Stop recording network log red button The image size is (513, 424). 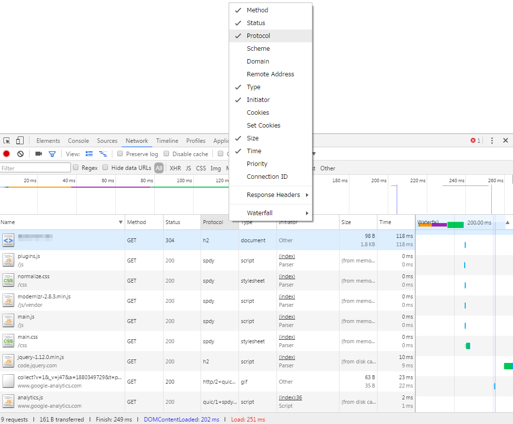point(6,154)
